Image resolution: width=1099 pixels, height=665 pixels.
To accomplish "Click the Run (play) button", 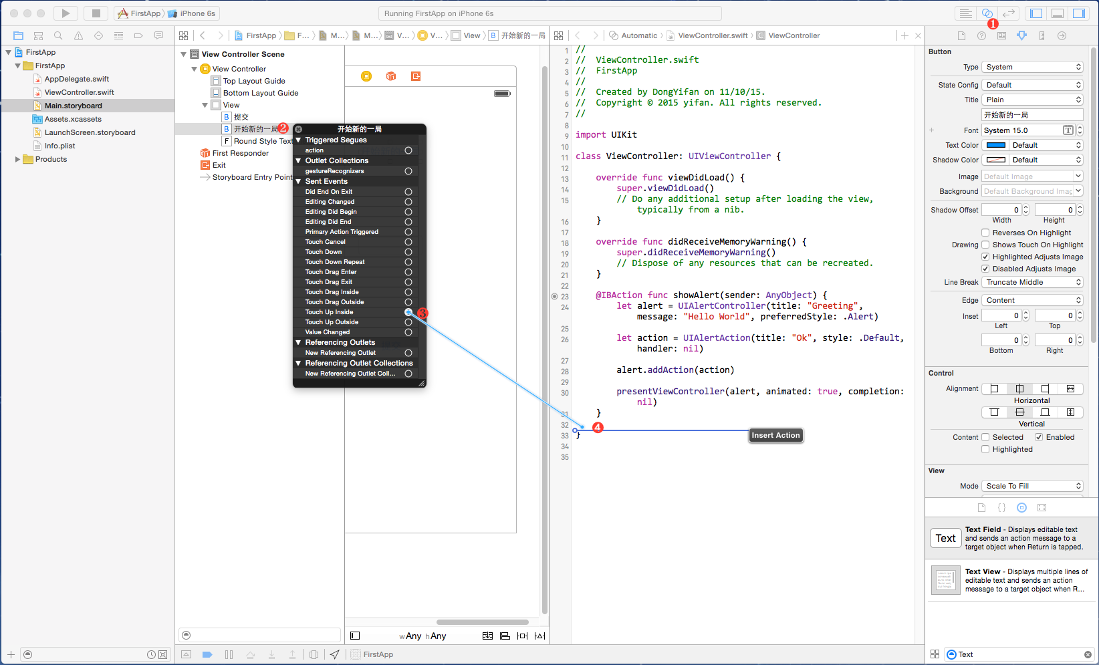I will pyautogui.click(x=66, y=13).
